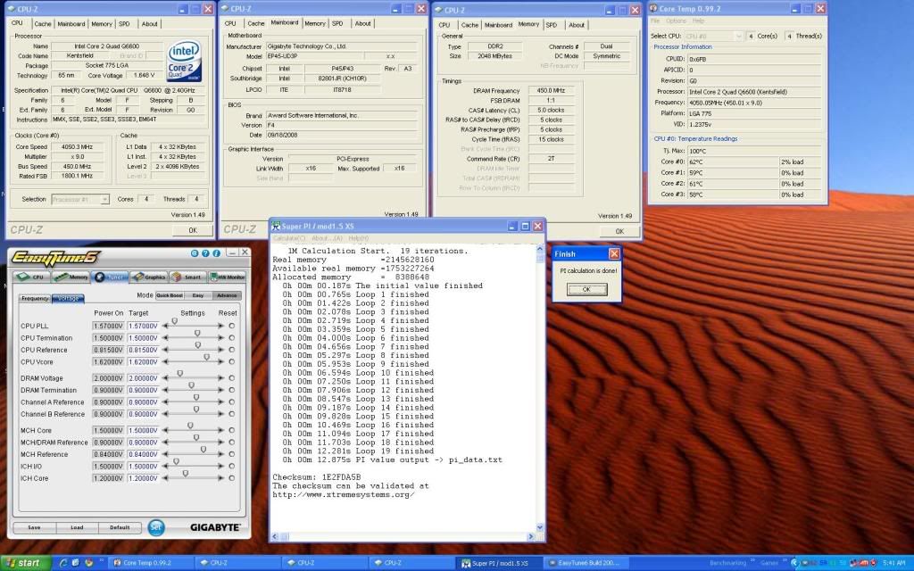This screenshot has height=571, width=914.
Task: Click the Load button in EasyTune6
Action: click(77, 528)
